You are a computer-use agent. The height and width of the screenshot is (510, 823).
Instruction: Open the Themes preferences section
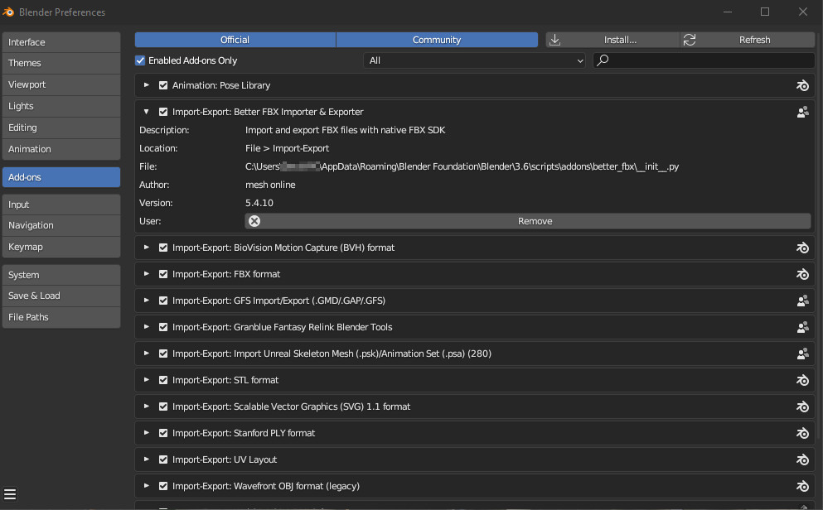point(61,63)
